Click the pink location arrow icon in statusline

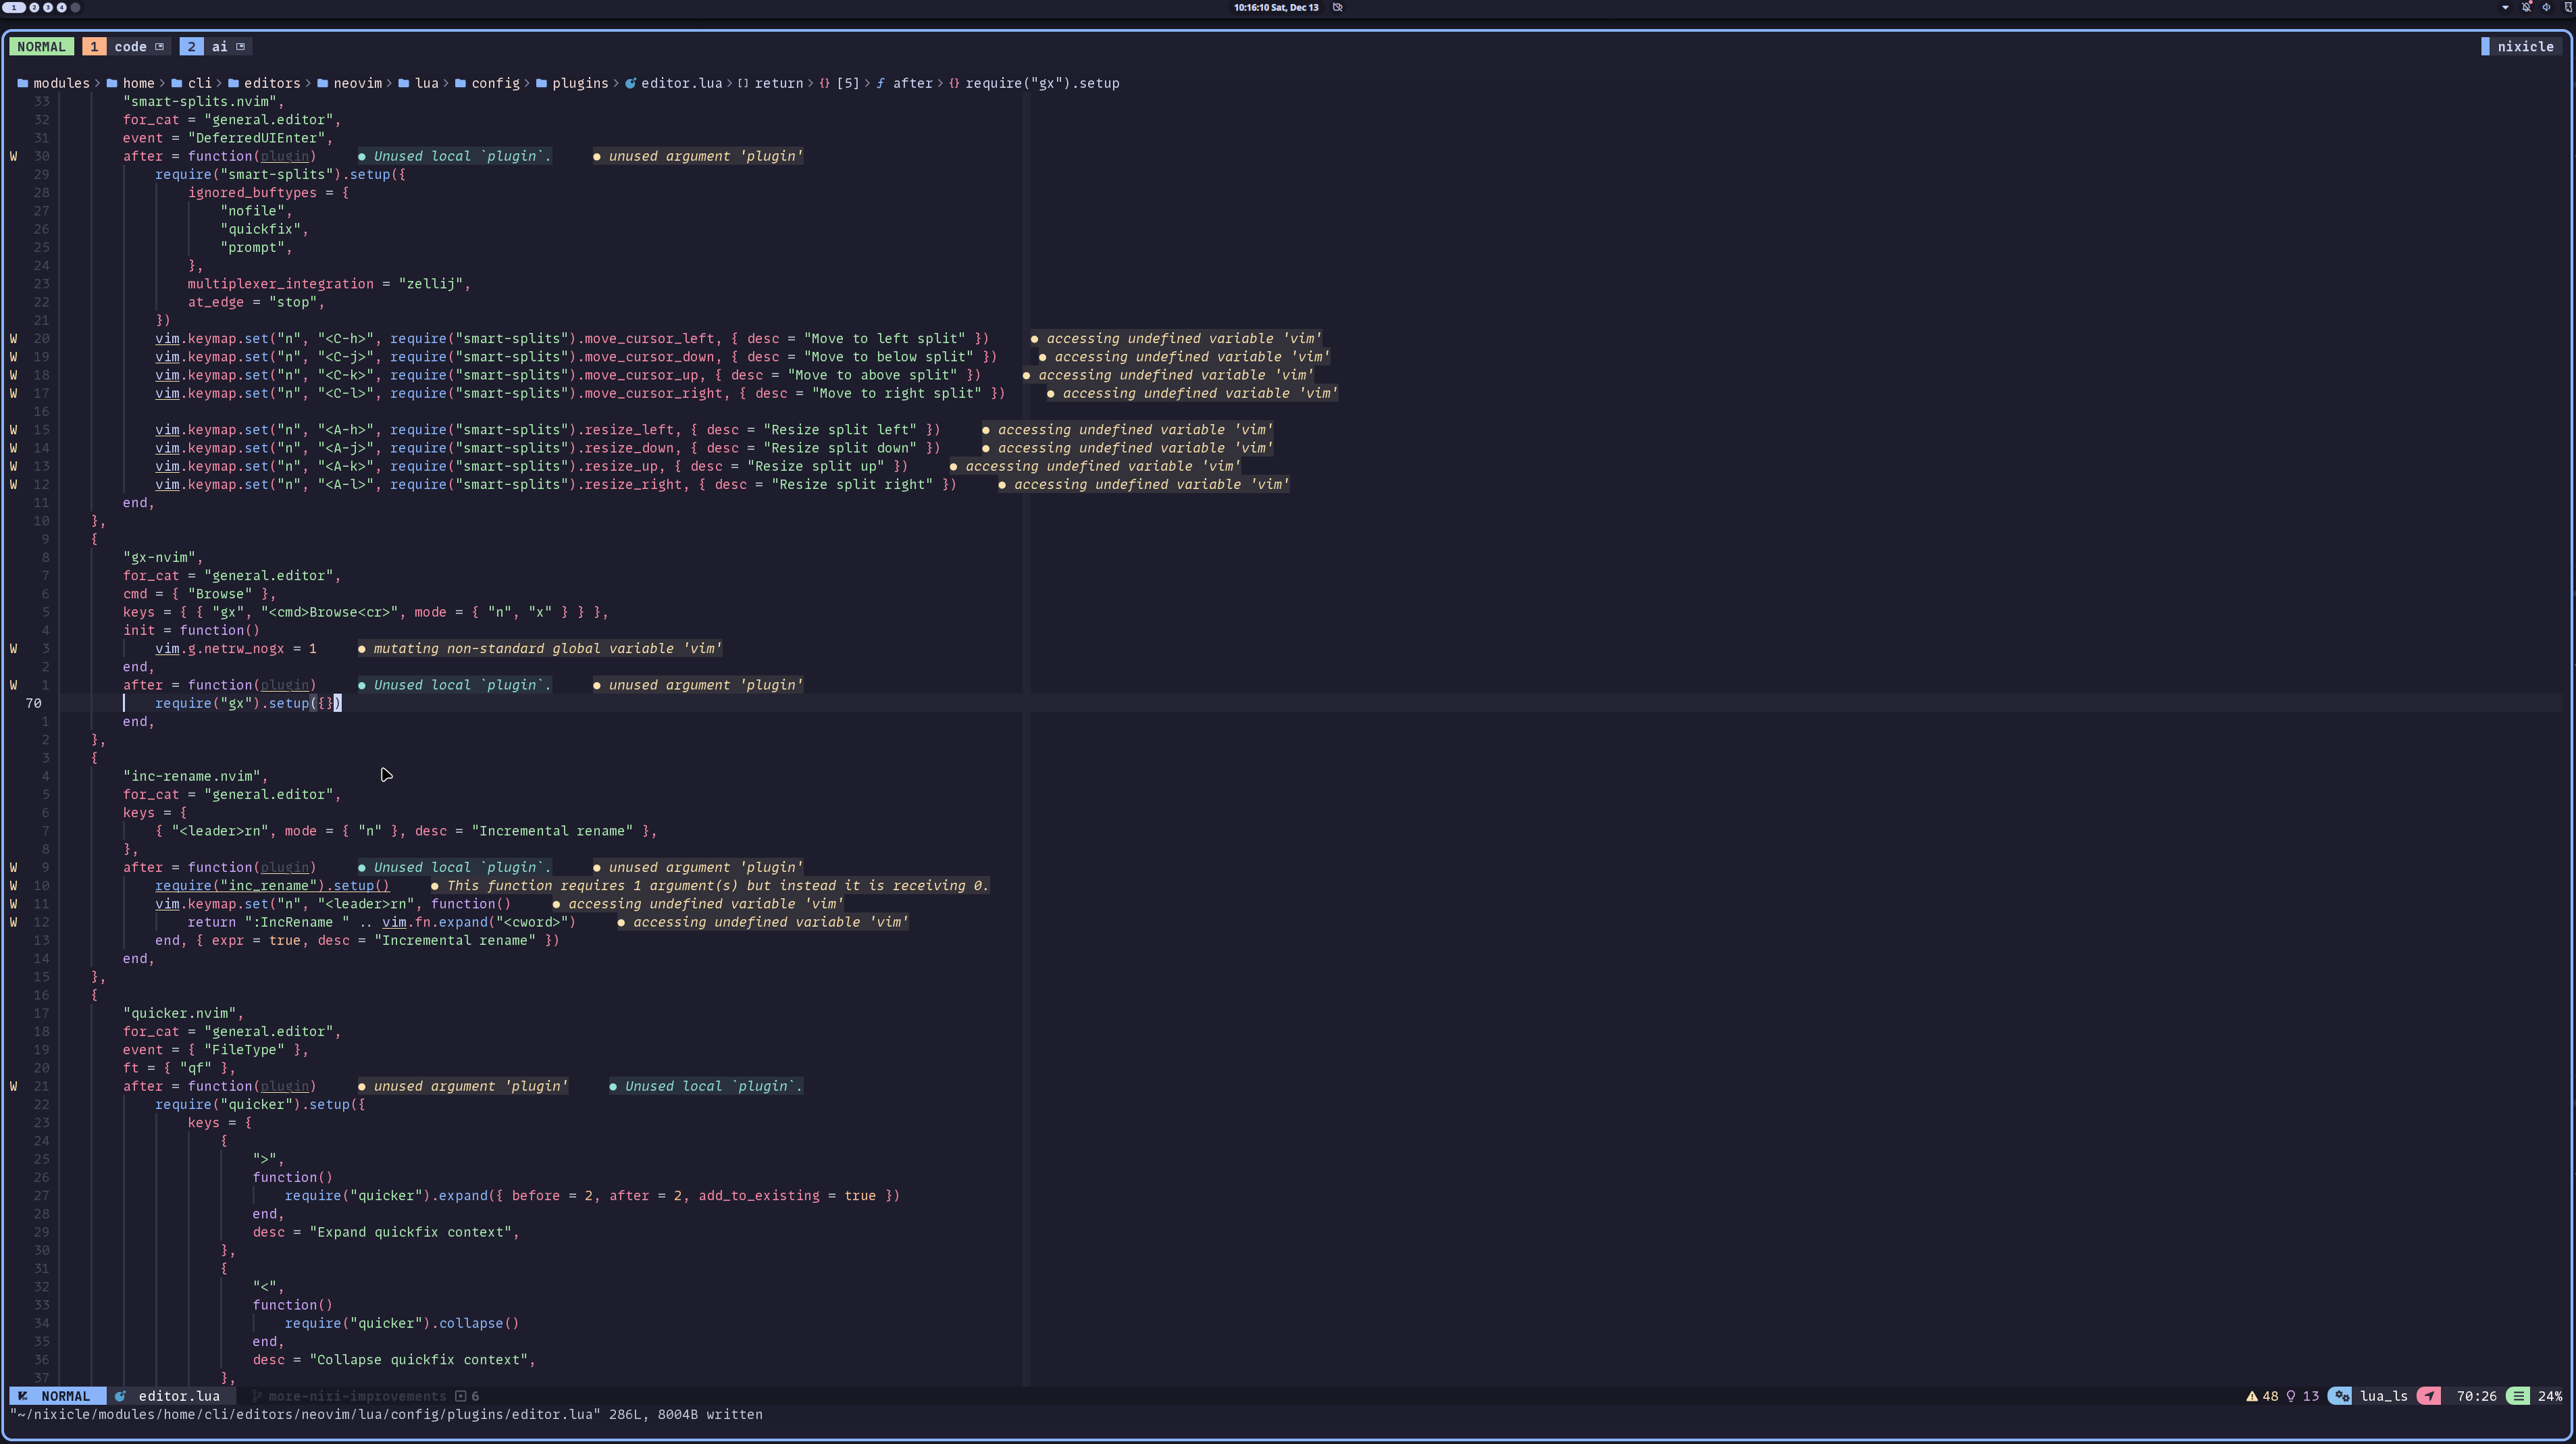[2429, 1396]
